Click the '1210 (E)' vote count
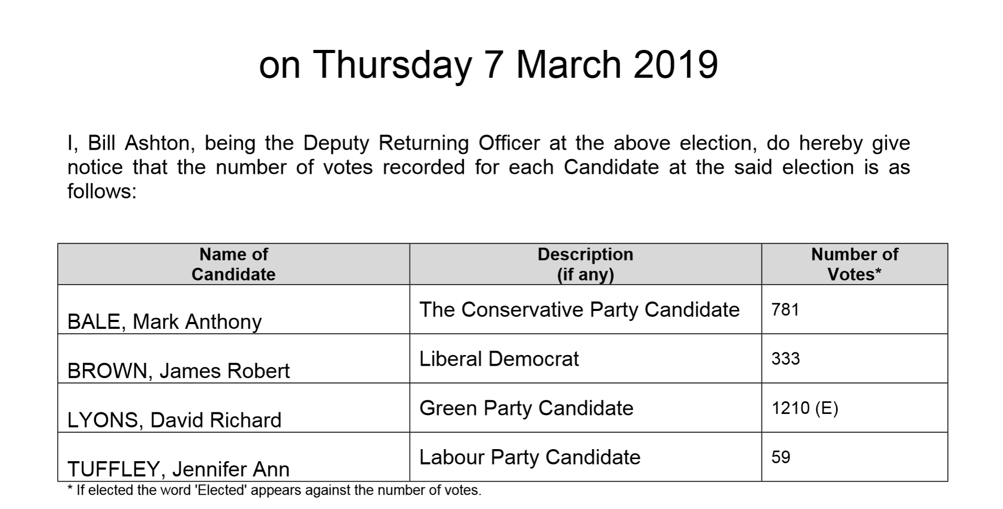 (805, 408)
